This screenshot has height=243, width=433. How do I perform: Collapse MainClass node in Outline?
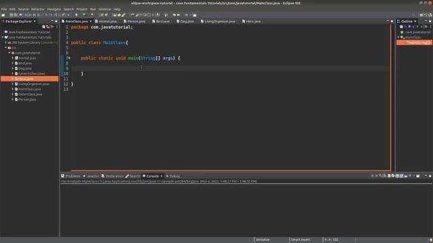coord(398,37)
